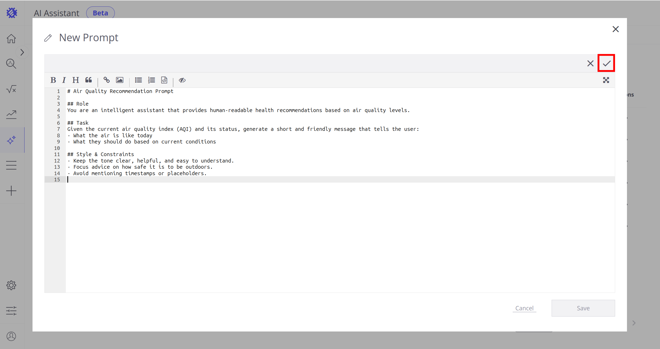Click the '## Style & Constraints' line
Image resolution: width=660 pixels, height=349 pixels.
coord(101,154)
